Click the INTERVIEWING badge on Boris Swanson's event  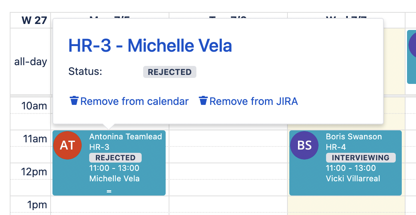(x=361, y=158)
